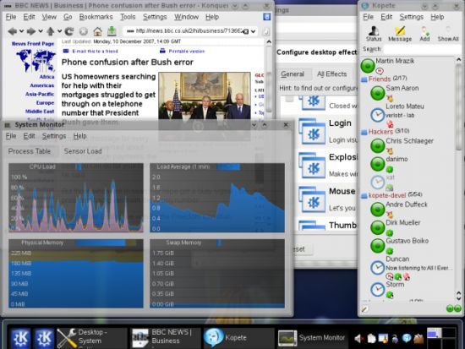
Task: Open Kopete Settings menu
Action: [411, 17]
